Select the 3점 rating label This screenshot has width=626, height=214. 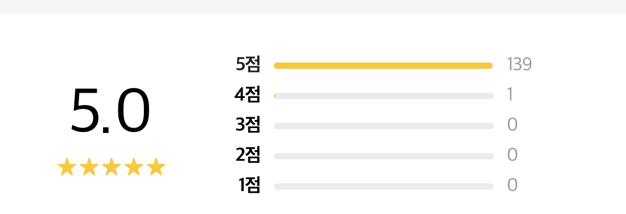point(248,125)
